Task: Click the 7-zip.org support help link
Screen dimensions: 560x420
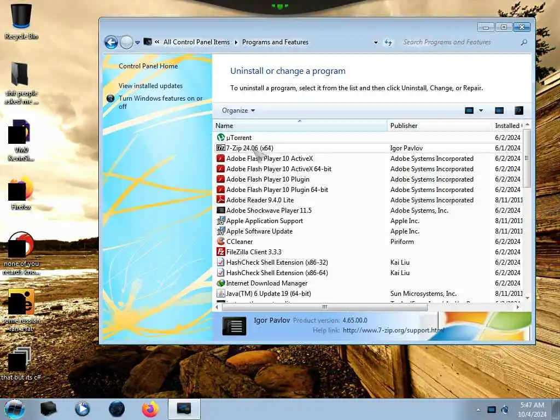Action: (394, 330)
